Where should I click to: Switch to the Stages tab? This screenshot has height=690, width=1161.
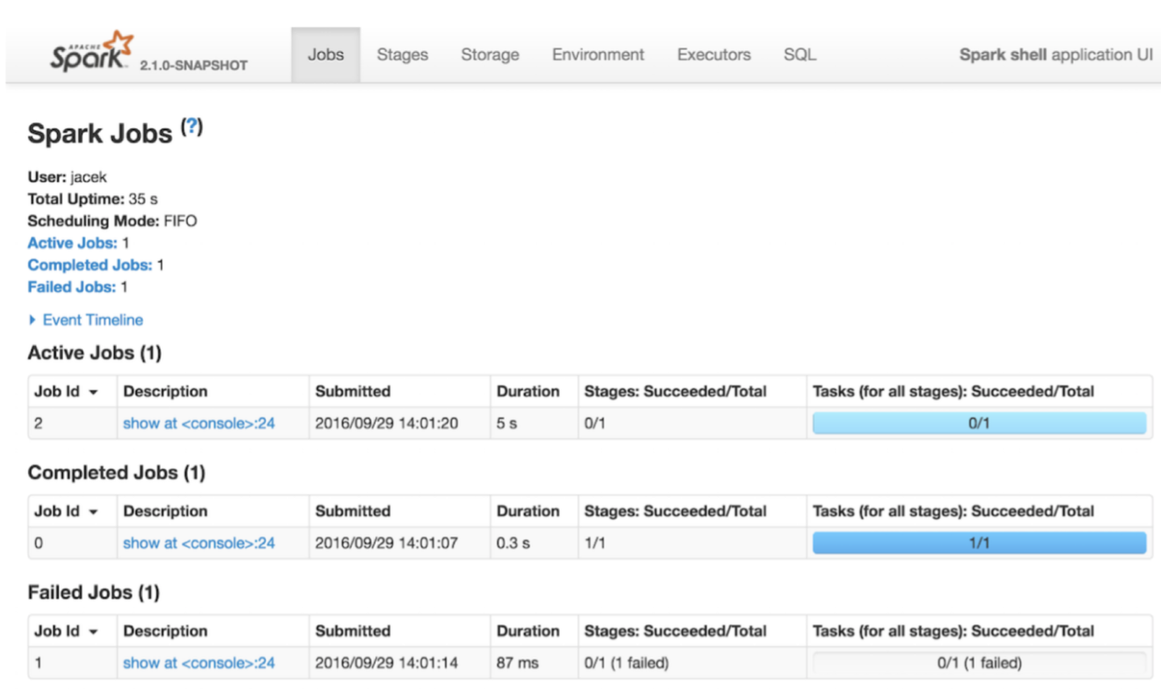402,55
